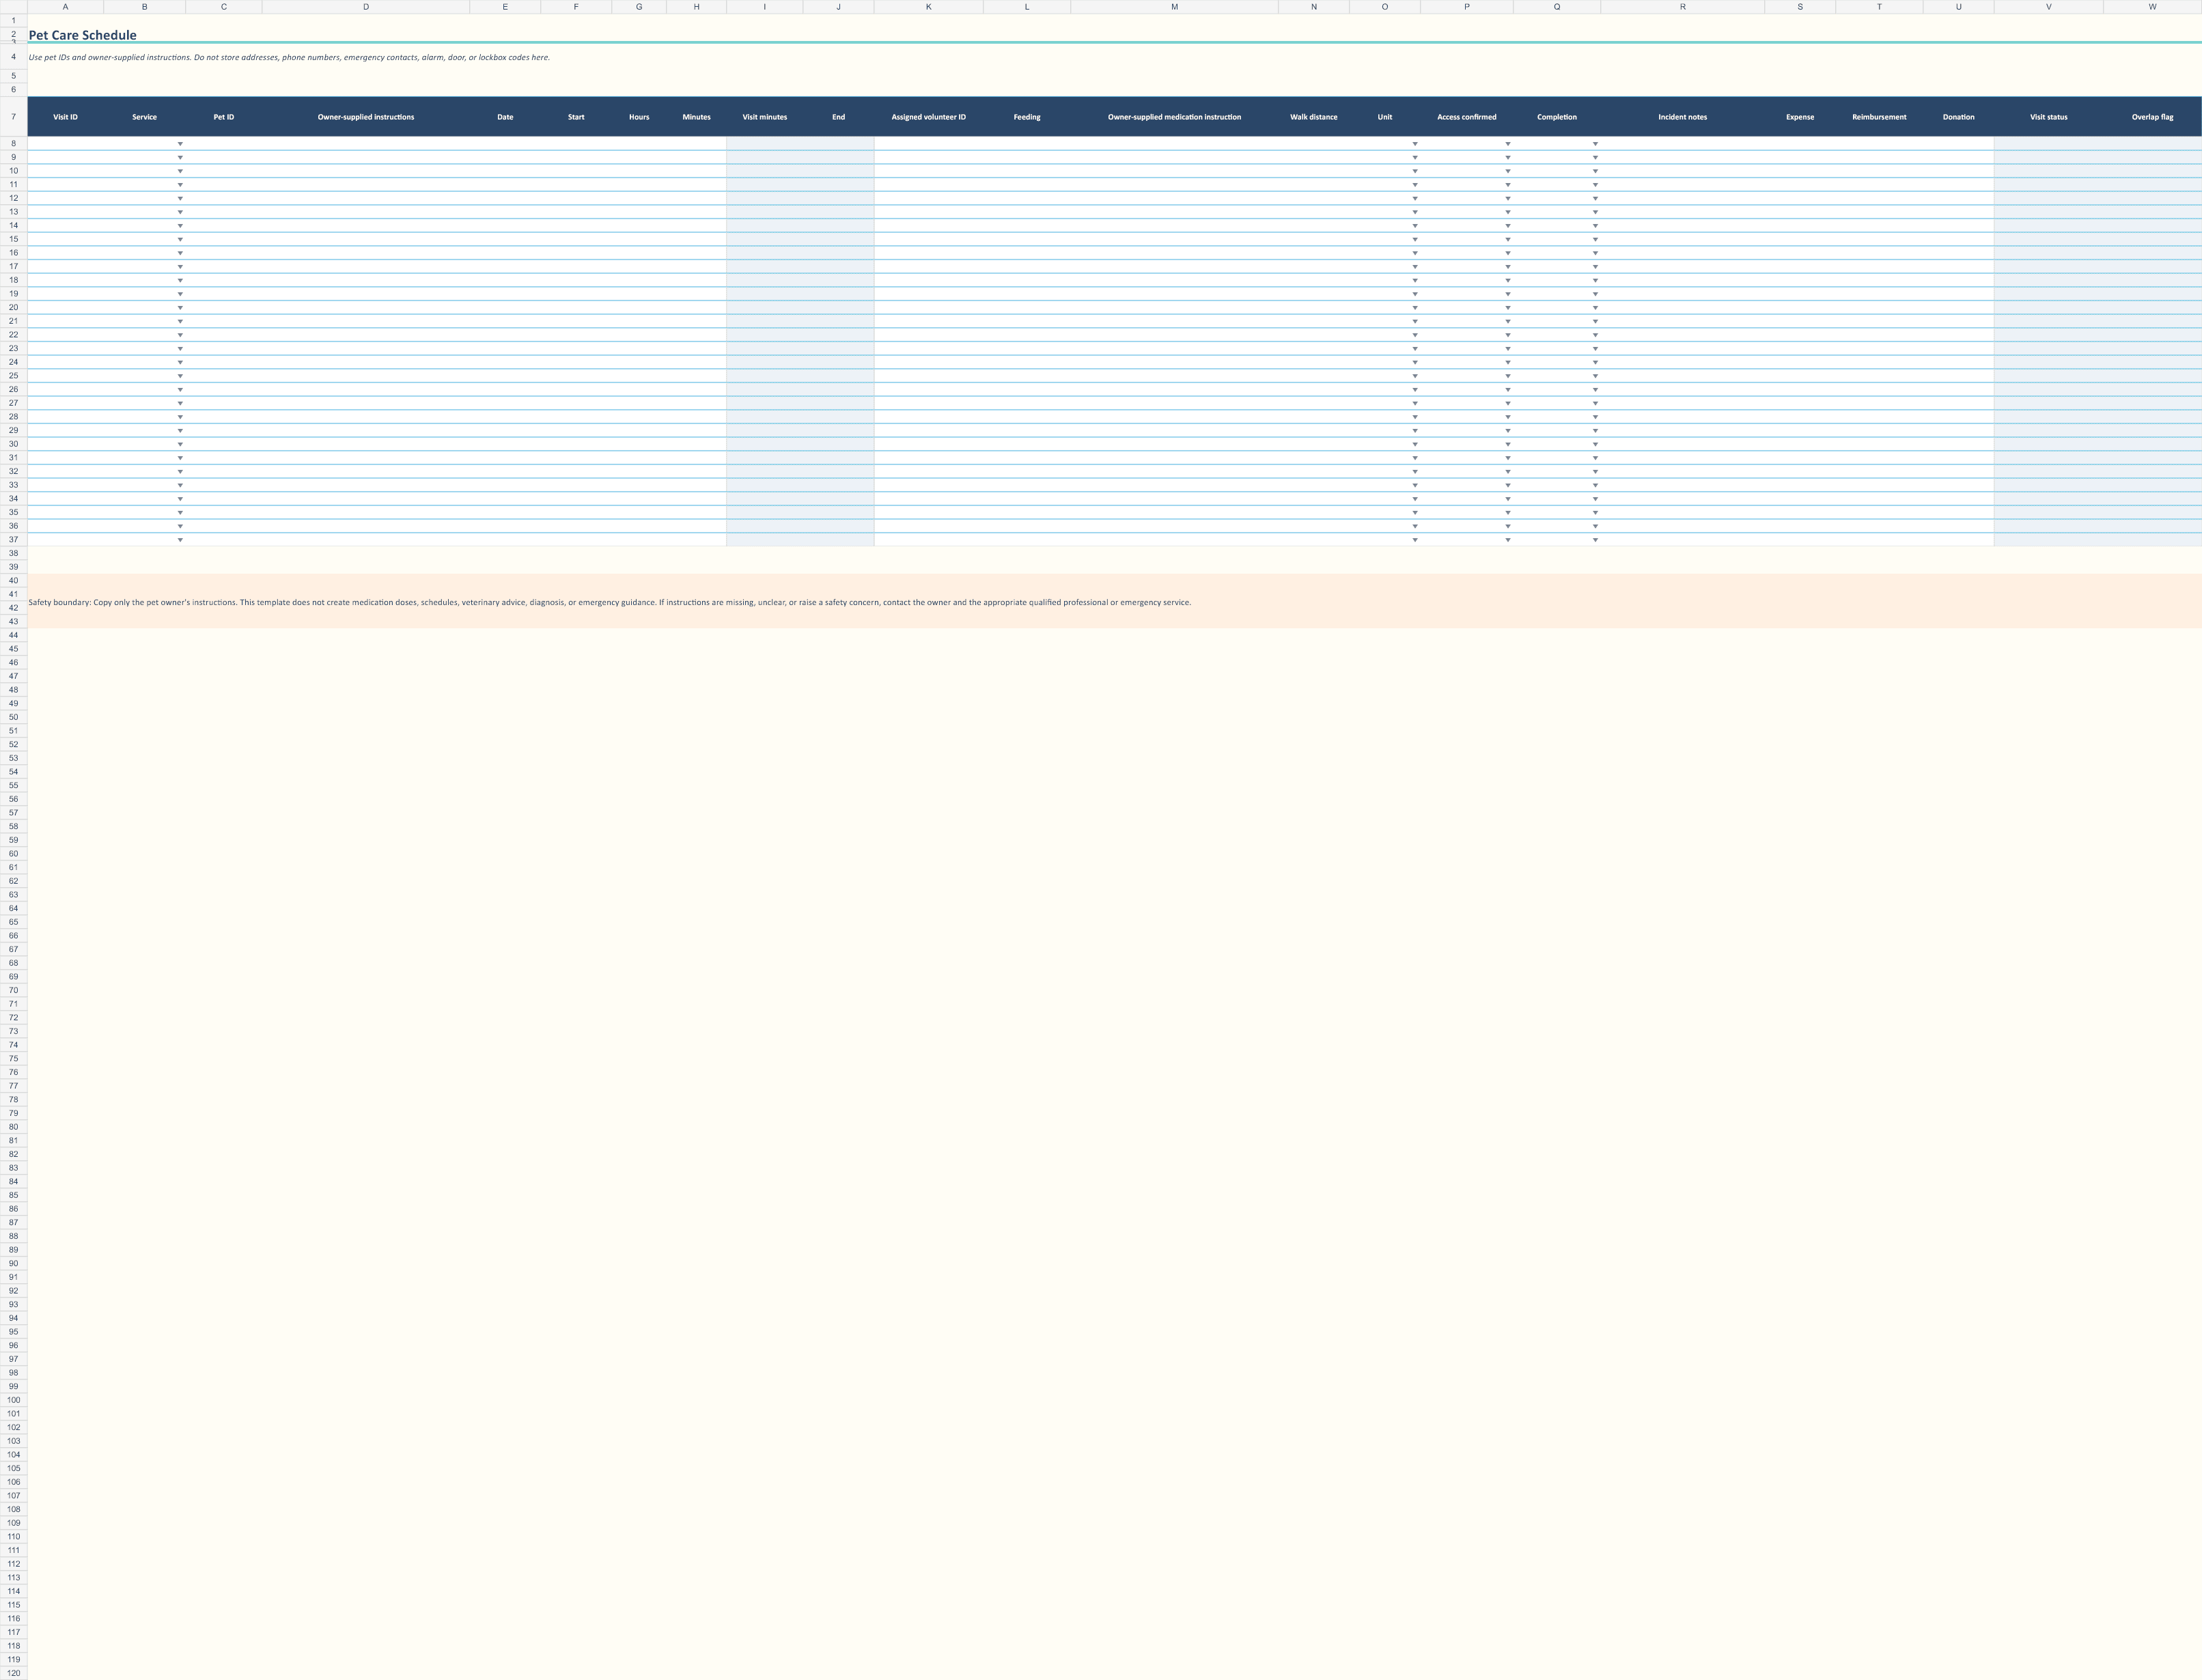Viewport: 2202px width, 1680px height.
Task: Expand the Service dropdown in row 33
Action: coord(180,485)
